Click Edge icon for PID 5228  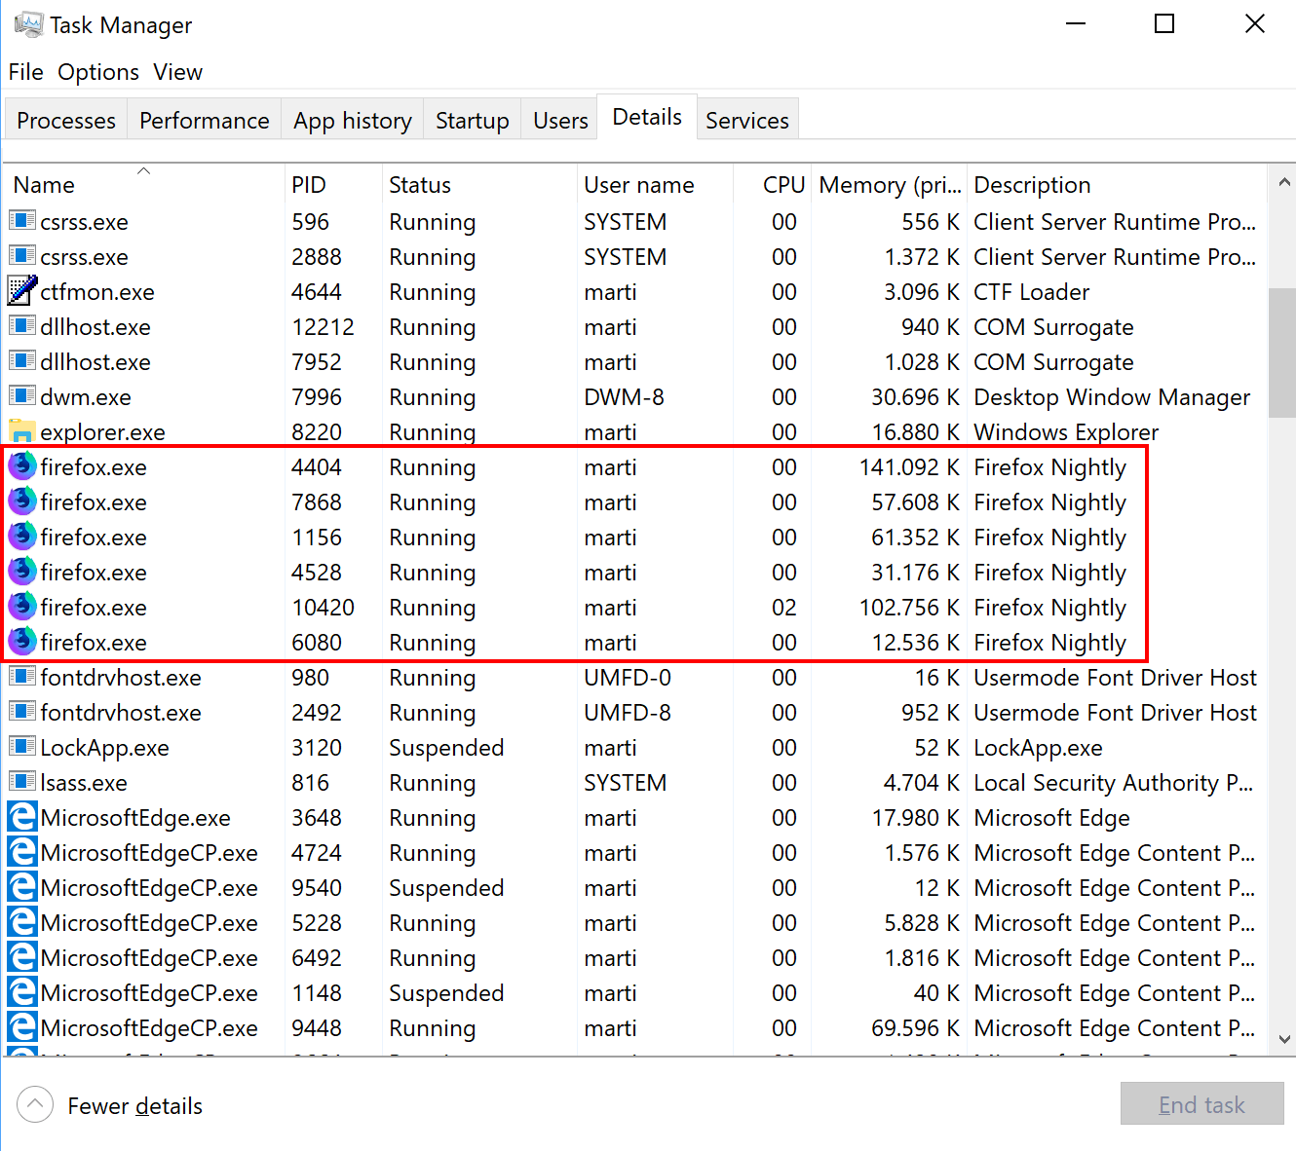(x=21, y=922)
